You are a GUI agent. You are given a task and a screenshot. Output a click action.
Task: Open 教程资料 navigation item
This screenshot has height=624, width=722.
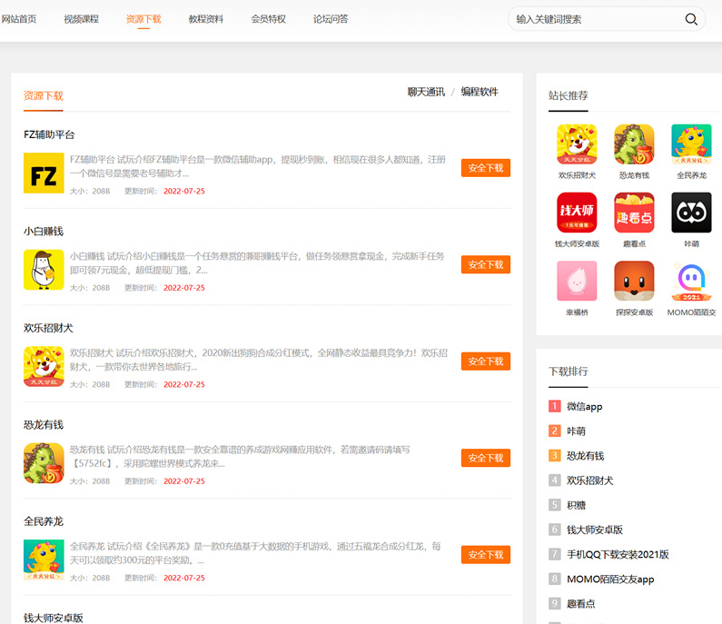[206, 19]
